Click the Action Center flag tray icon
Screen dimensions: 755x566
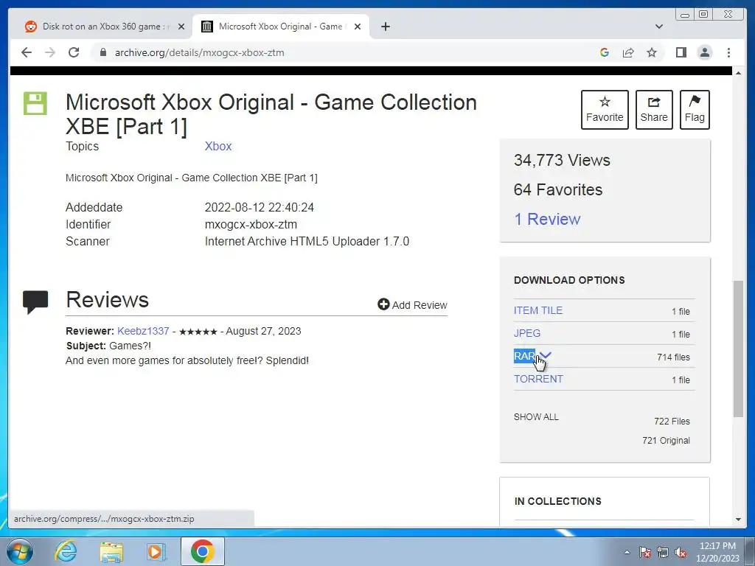pyautogui.click(x=645, y=552)
